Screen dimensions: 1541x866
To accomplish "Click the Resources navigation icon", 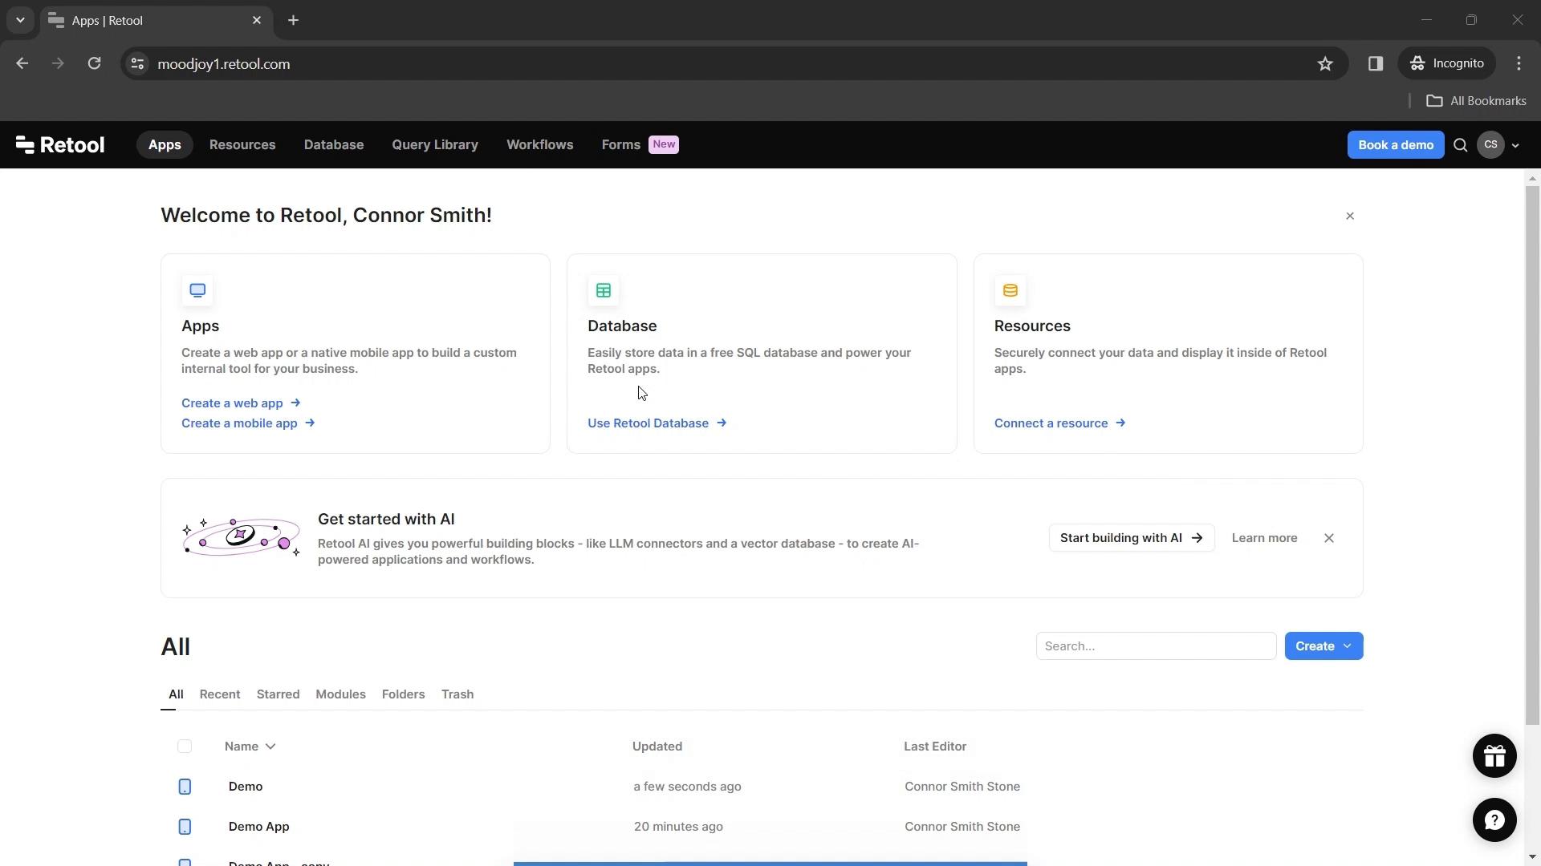I will coord(242,144).
